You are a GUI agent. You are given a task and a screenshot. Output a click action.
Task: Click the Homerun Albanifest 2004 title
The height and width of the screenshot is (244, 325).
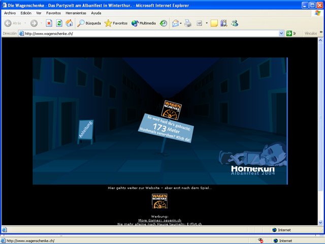[253, 170]
